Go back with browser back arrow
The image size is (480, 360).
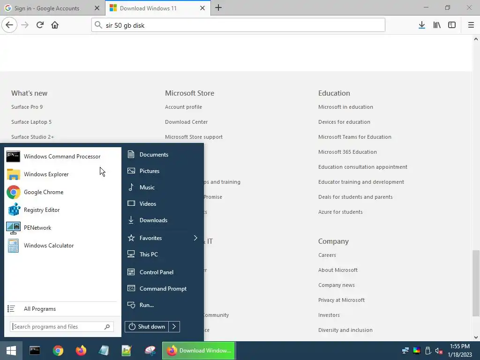pyautogui.click(x=9, y=25)
